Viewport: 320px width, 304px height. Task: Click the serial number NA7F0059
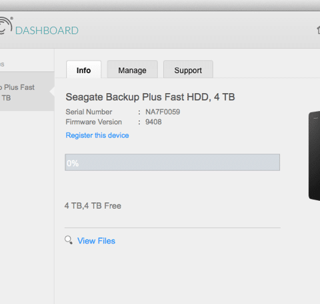(163, 112)
